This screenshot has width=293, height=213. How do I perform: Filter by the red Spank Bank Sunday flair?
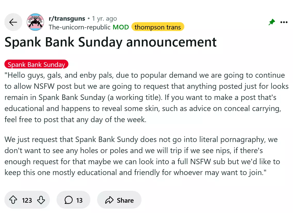36,65
